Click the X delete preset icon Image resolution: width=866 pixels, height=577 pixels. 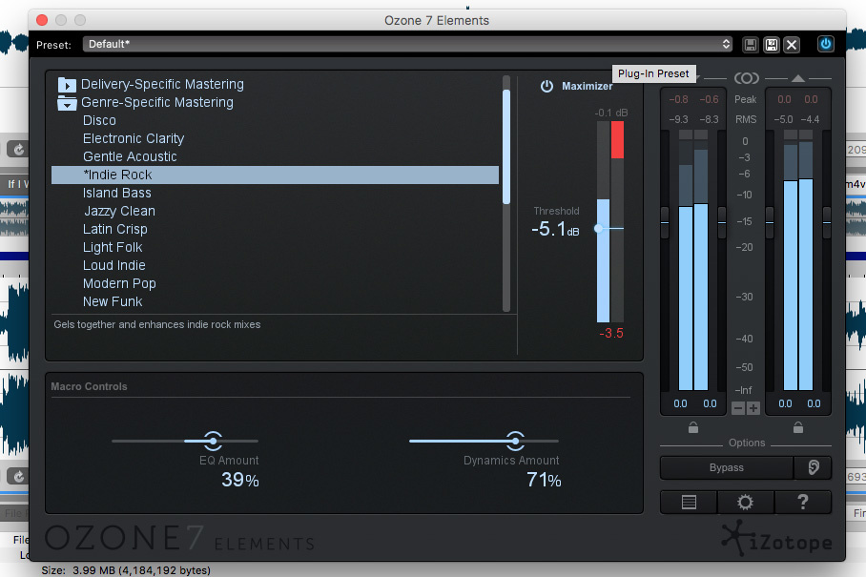click(x=792, y=45)
